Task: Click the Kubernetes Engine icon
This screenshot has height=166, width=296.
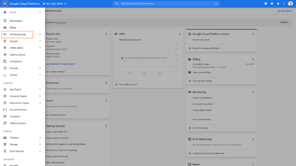Action: click(5, 103)
